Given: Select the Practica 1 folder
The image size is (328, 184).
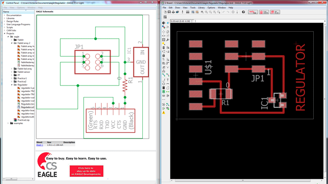Looking at the screenshot, I should point(20,78).
